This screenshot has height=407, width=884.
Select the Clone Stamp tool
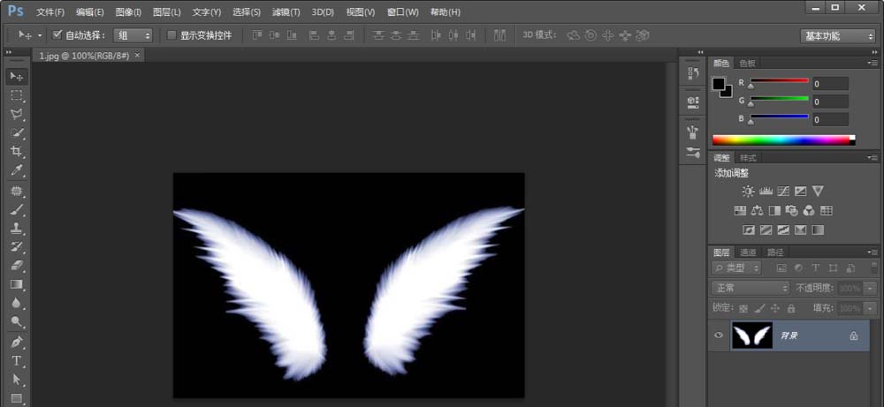17,228
